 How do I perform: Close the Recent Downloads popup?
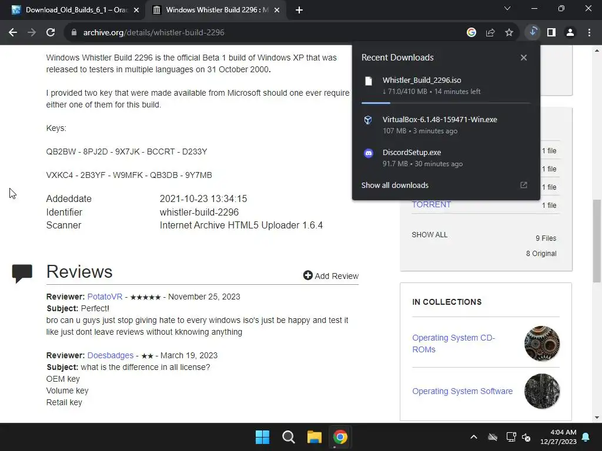[524, 58]
